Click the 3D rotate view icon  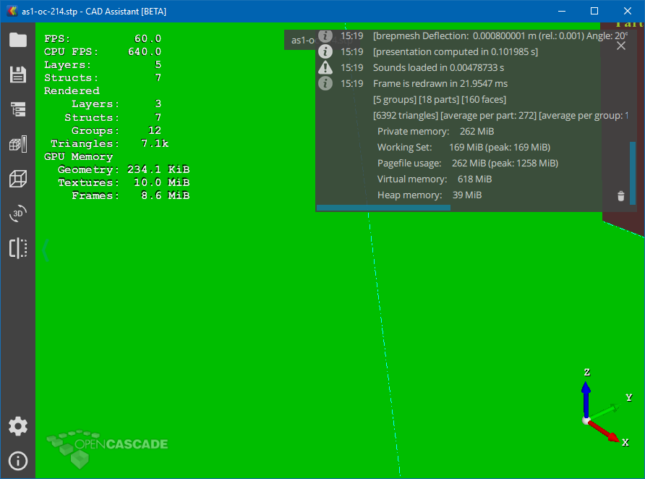(x=18, y=213)
